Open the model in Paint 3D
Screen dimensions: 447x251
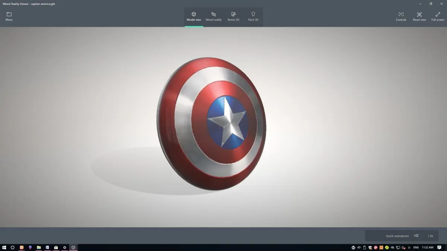pos(253,17)
